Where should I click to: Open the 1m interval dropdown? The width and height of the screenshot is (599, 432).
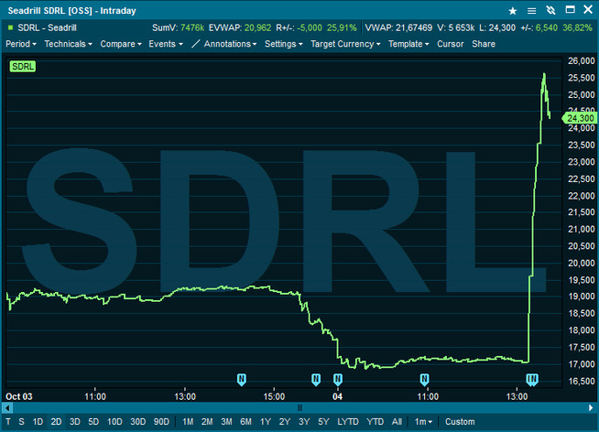click(x=423, y=422)
